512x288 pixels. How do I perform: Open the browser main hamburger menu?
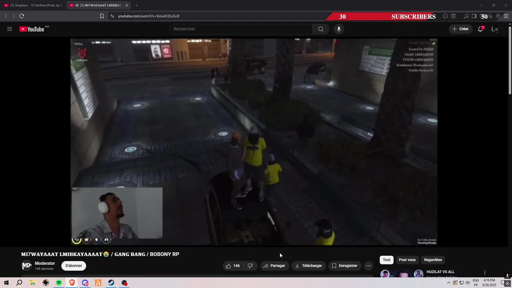(x=506, y=16)
